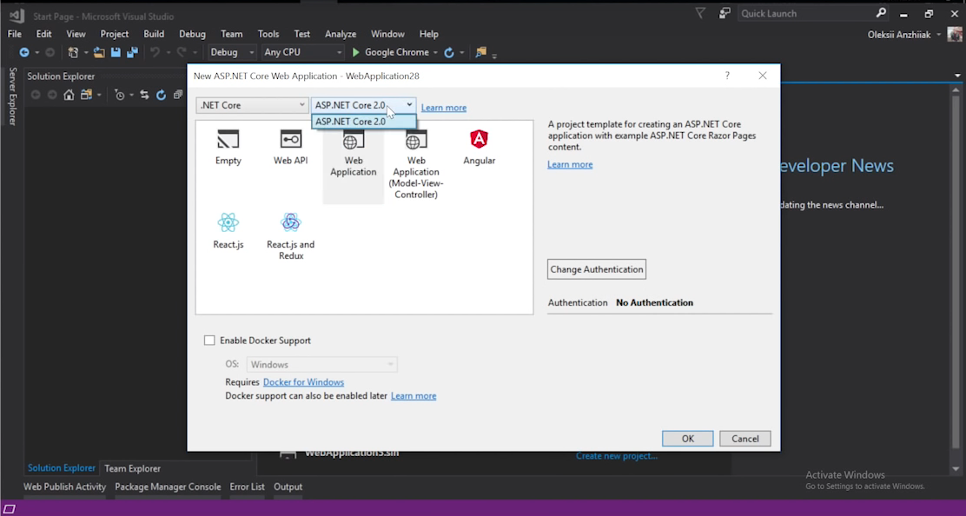This screenshot has height=516, width=966.
Task: Open the Analyze menu
Action: [x=341, y=34]
